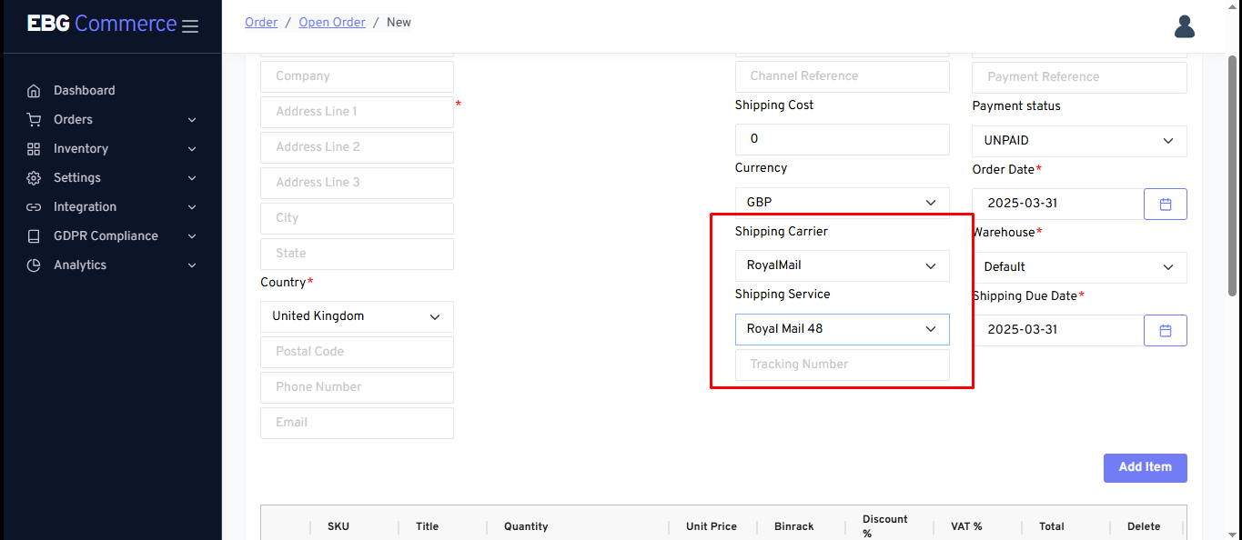Open the user profile avatar icon
Screen dimensions: 1242x540
click(1184, 26)
